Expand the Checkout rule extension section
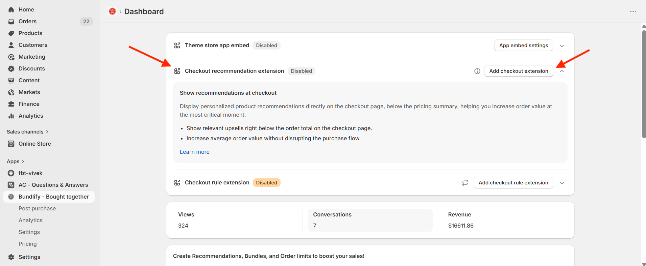Image resolution: width=646 pixels, height=266 pixels. click(562, 183)
